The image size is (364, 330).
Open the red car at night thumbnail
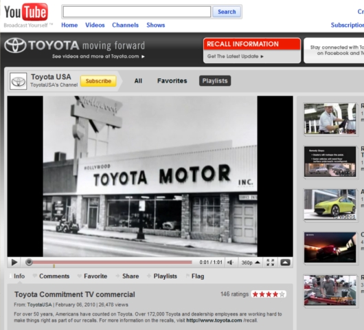pos(330,247)
